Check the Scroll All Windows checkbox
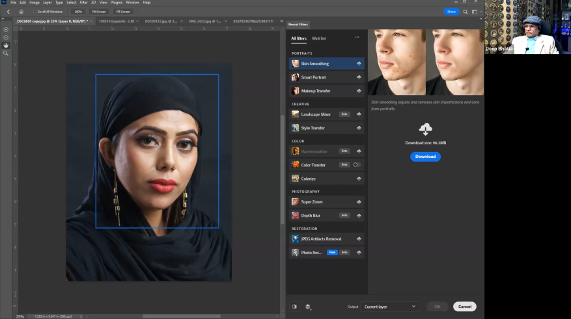This screenshot has width=571, height=319. coord(35,12)
